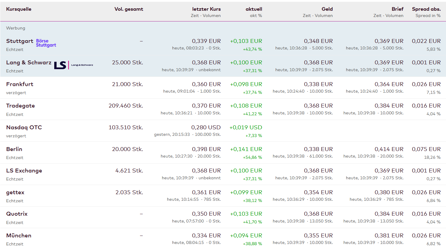Open the Berlin exchange entry
Viewport: 446px width, 249px height.
[x=14, y=149]
